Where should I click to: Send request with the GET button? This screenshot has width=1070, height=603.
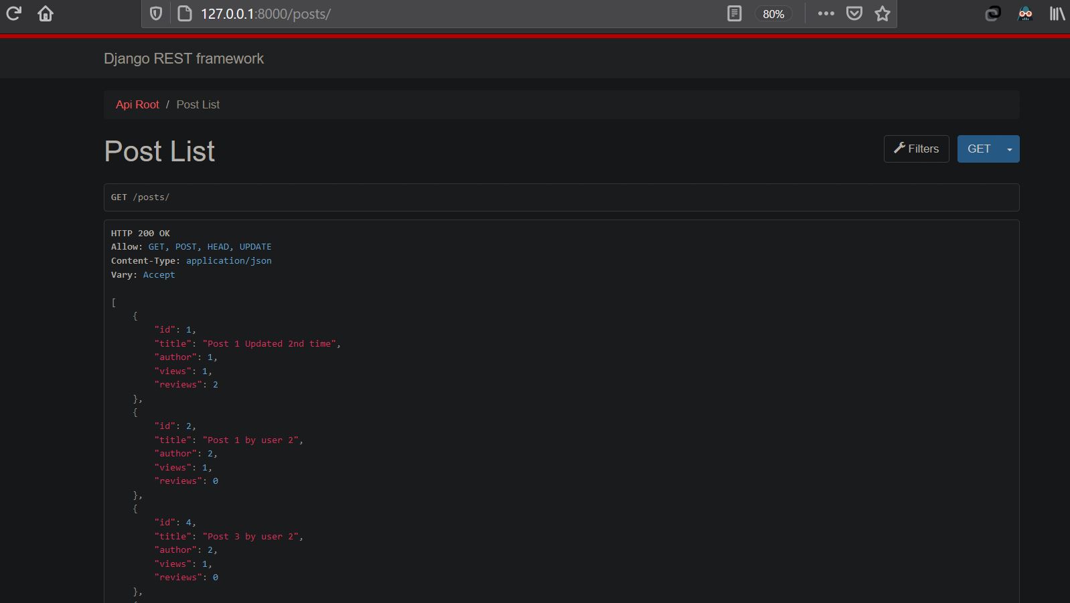(x=979, y=149)
